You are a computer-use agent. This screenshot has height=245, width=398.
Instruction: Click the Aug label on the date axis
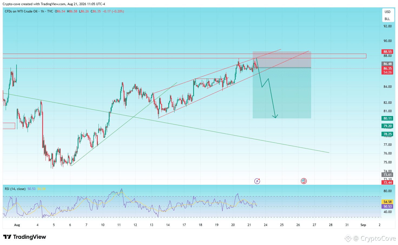click(17, 225)
